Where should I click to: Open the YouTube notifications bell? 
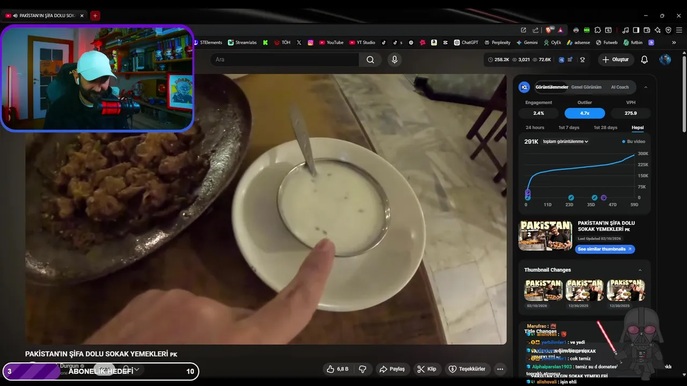(x=644, y=60)
